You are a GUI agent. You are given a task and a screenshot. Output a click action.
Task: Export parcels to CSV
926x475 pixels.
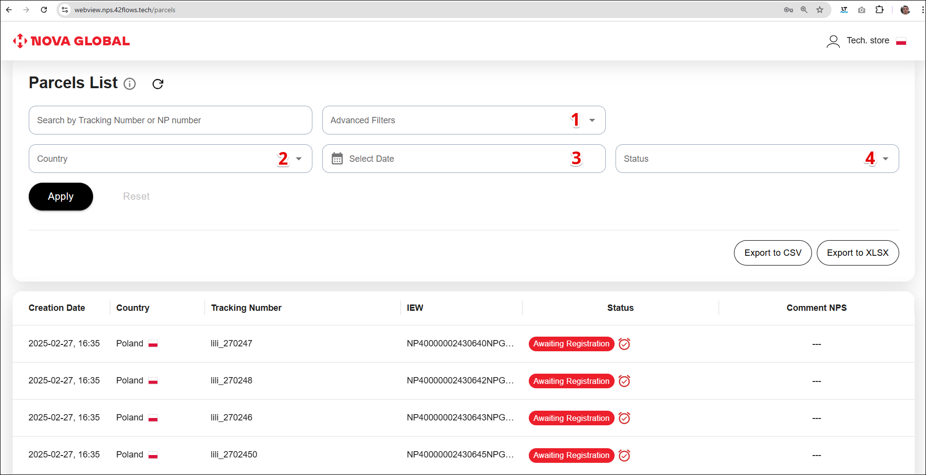pos(772,253)
